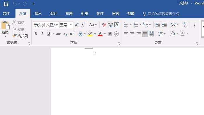The image size is (204, 115).
Task: Apply the red font color swatch
Action: pyautogui.click(x=100, y=34)
